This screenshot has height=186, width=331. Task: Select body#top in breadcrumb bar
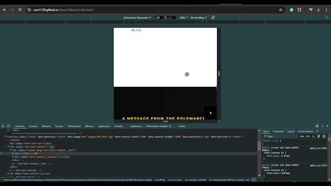pyautogui.click(x=160, y=180)
